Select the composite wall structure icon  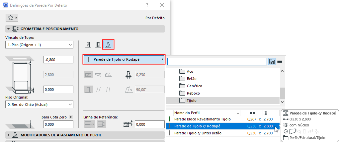[98, 44]
